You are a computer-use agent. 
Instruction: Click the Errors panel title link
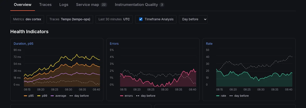114,44
